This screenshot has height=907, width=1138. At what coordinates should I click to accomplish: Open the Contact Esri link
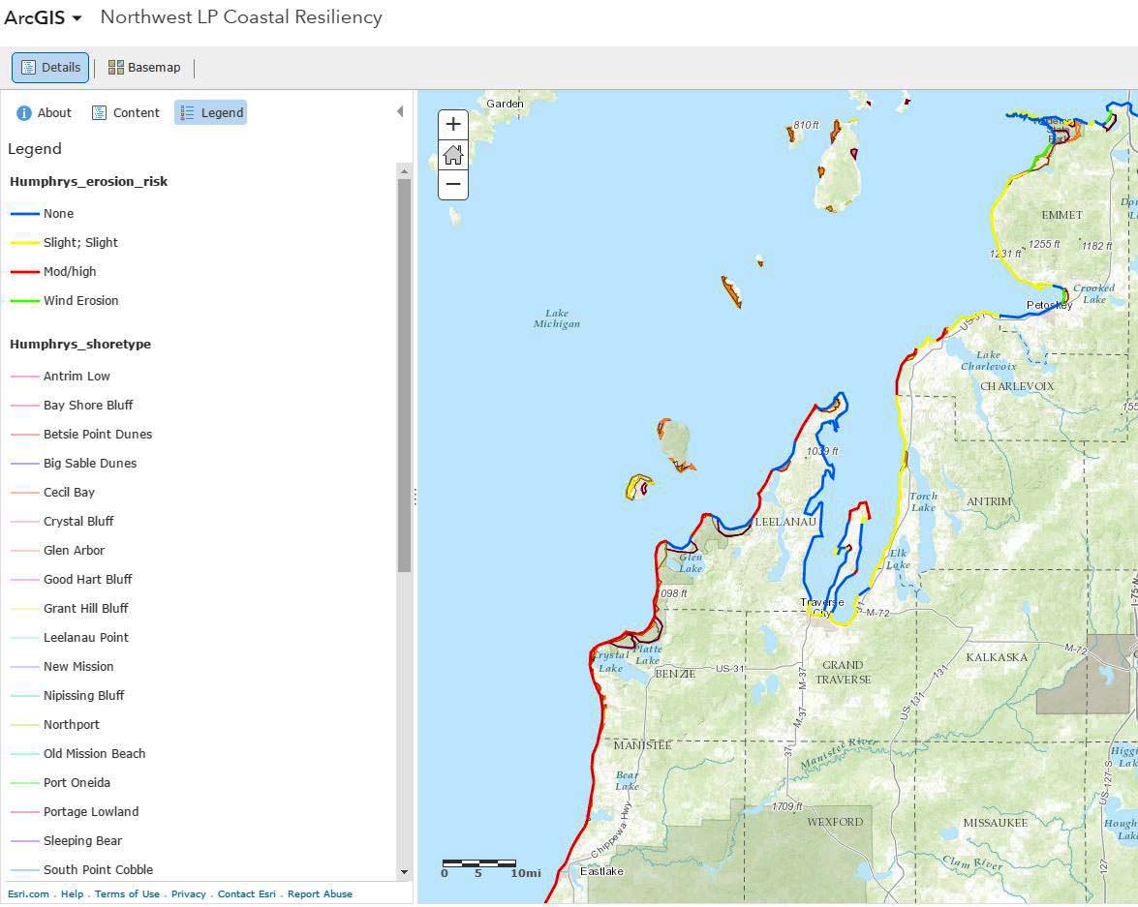(x=247, y=894)
